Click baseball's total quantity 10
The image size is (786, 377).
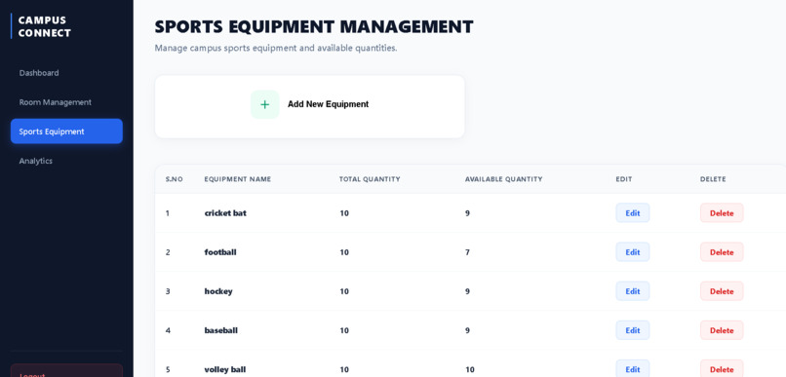[344, 330]
